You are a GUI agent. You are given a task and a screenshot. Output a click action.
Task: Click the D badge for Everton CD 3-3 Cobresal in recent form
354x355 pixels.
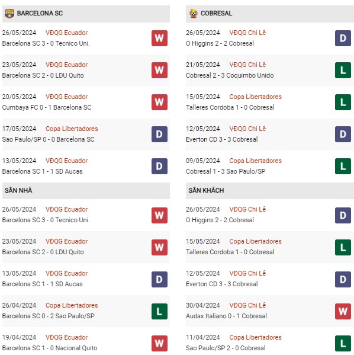coord(343,134)
